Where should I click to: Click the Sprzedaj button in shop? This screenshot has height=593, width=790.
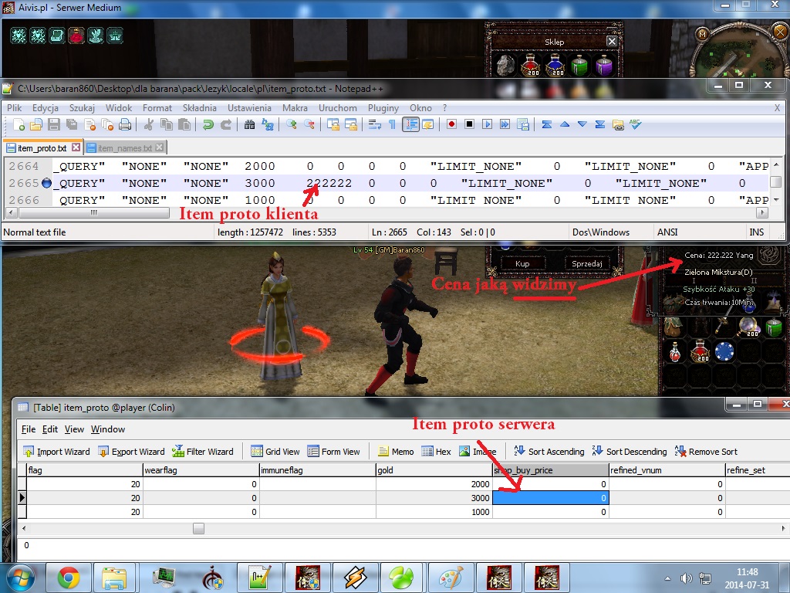[586, 264]
